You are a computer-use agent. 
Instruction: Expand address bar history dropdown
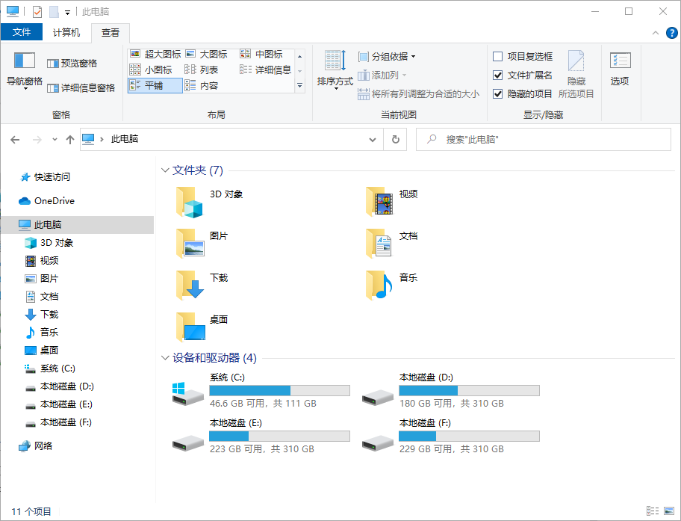pos(372,140)
